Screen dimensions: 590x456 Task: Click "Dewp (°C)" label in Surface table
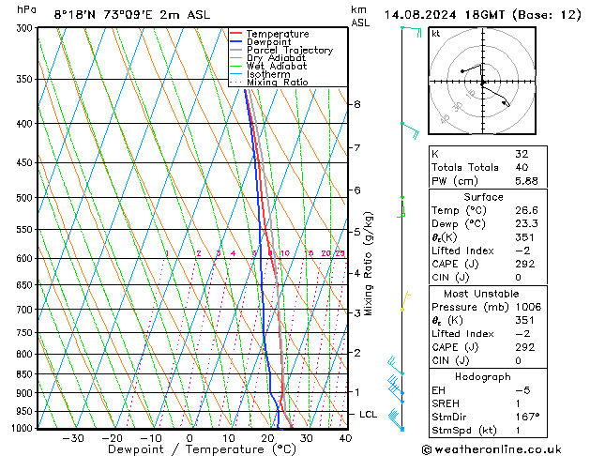(459, 224)
